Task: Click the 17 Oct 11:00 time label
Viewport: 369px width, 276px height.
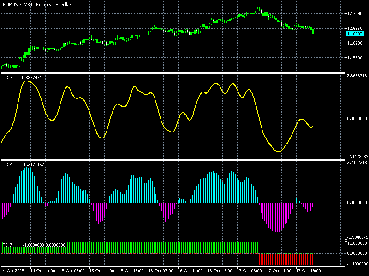Action: tap(279, 271)
